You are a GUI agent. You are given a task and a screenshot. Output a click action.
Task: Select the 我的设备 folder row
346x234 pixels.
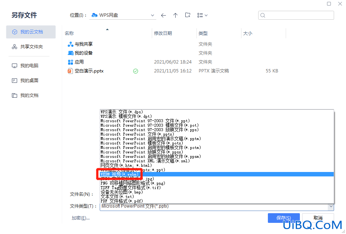pyautogui.click(x=173, y=53)
